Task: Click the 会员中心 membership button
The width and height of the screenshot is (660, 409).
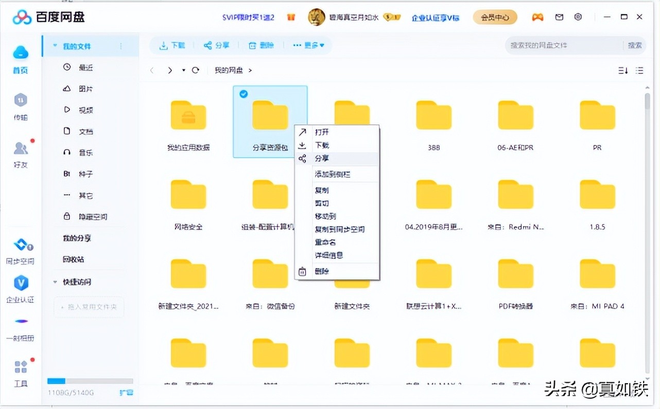Action: pos(494,17)
